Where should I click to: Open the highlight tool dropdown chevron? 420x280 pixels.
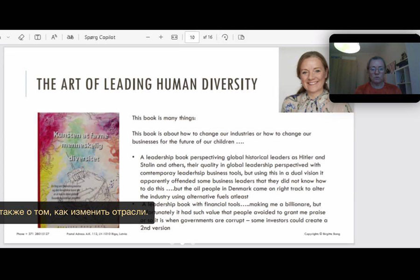[x=8, y=37]
